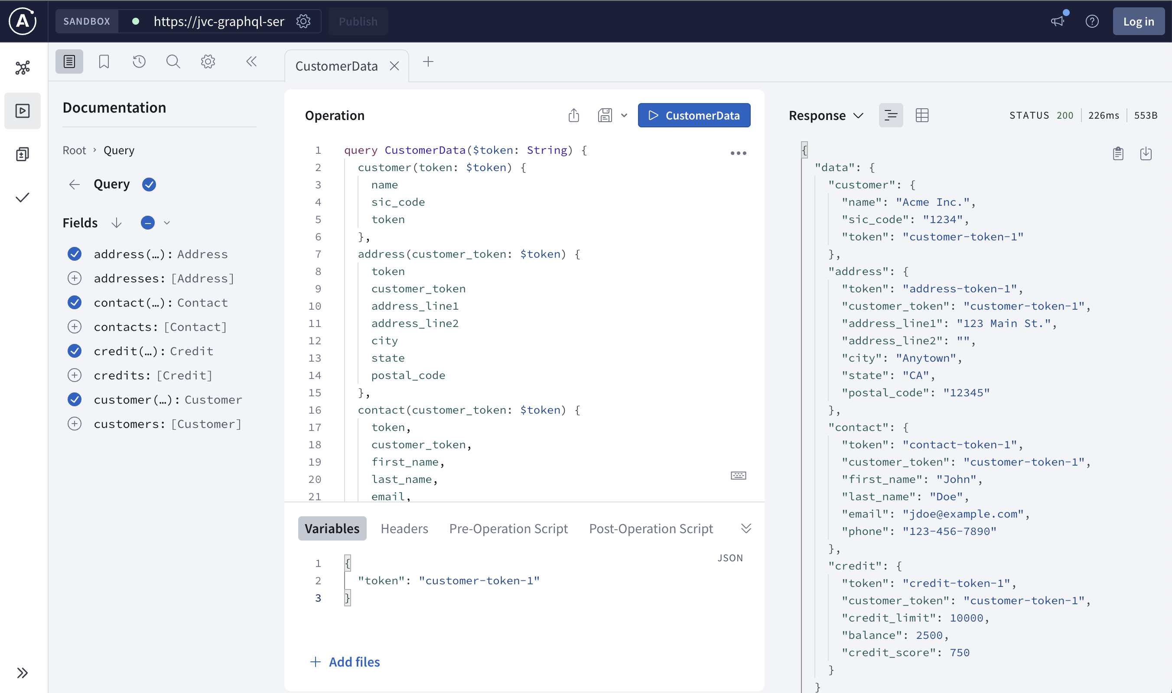Open Explorer settings gear next to documentation

pos(208,61)
